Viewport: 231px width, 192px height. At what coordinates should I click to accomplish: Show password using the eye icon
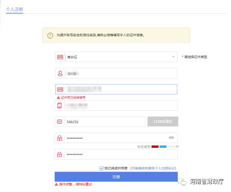[x=172, y=138]
